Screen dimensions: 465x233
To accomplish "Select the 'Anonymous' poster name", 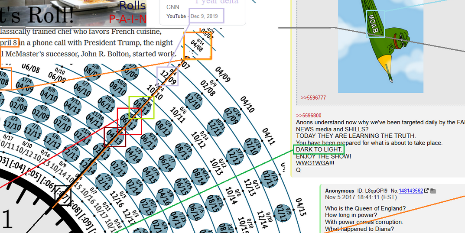I will 340,191.
